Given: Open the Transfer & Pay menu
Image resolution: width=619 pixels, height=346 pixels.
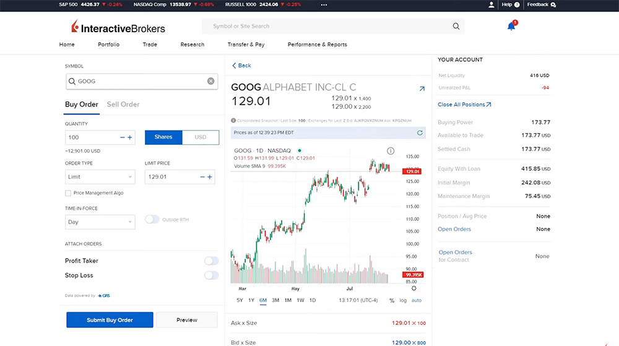Looking at the screenshot, I should coord(246,45).
